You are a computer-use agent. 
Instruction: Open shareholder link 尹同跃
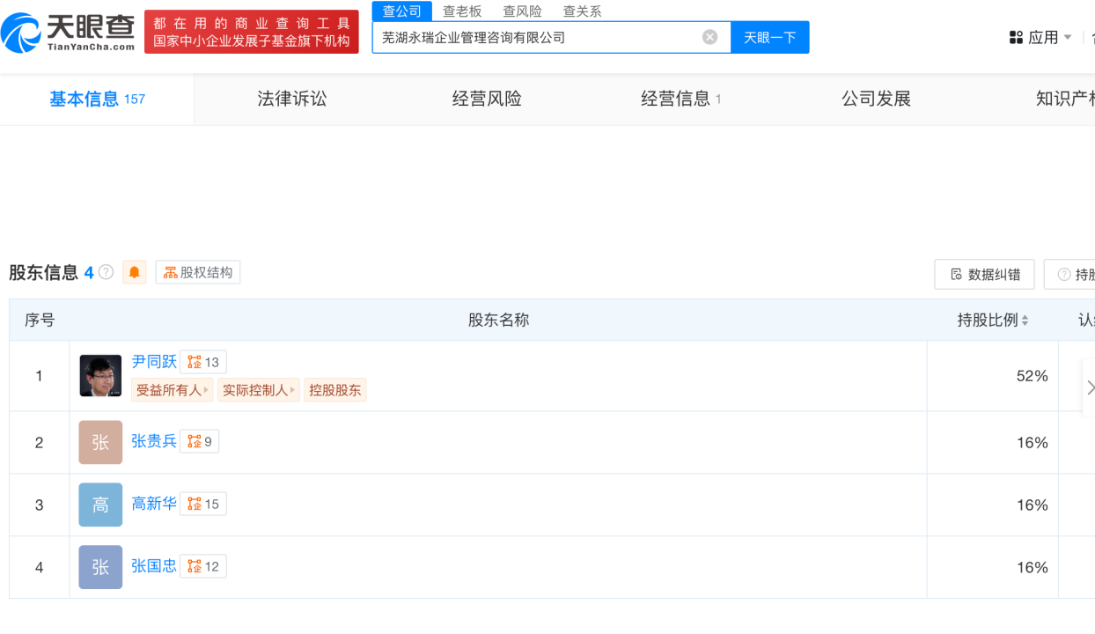(x=155, y=361)
